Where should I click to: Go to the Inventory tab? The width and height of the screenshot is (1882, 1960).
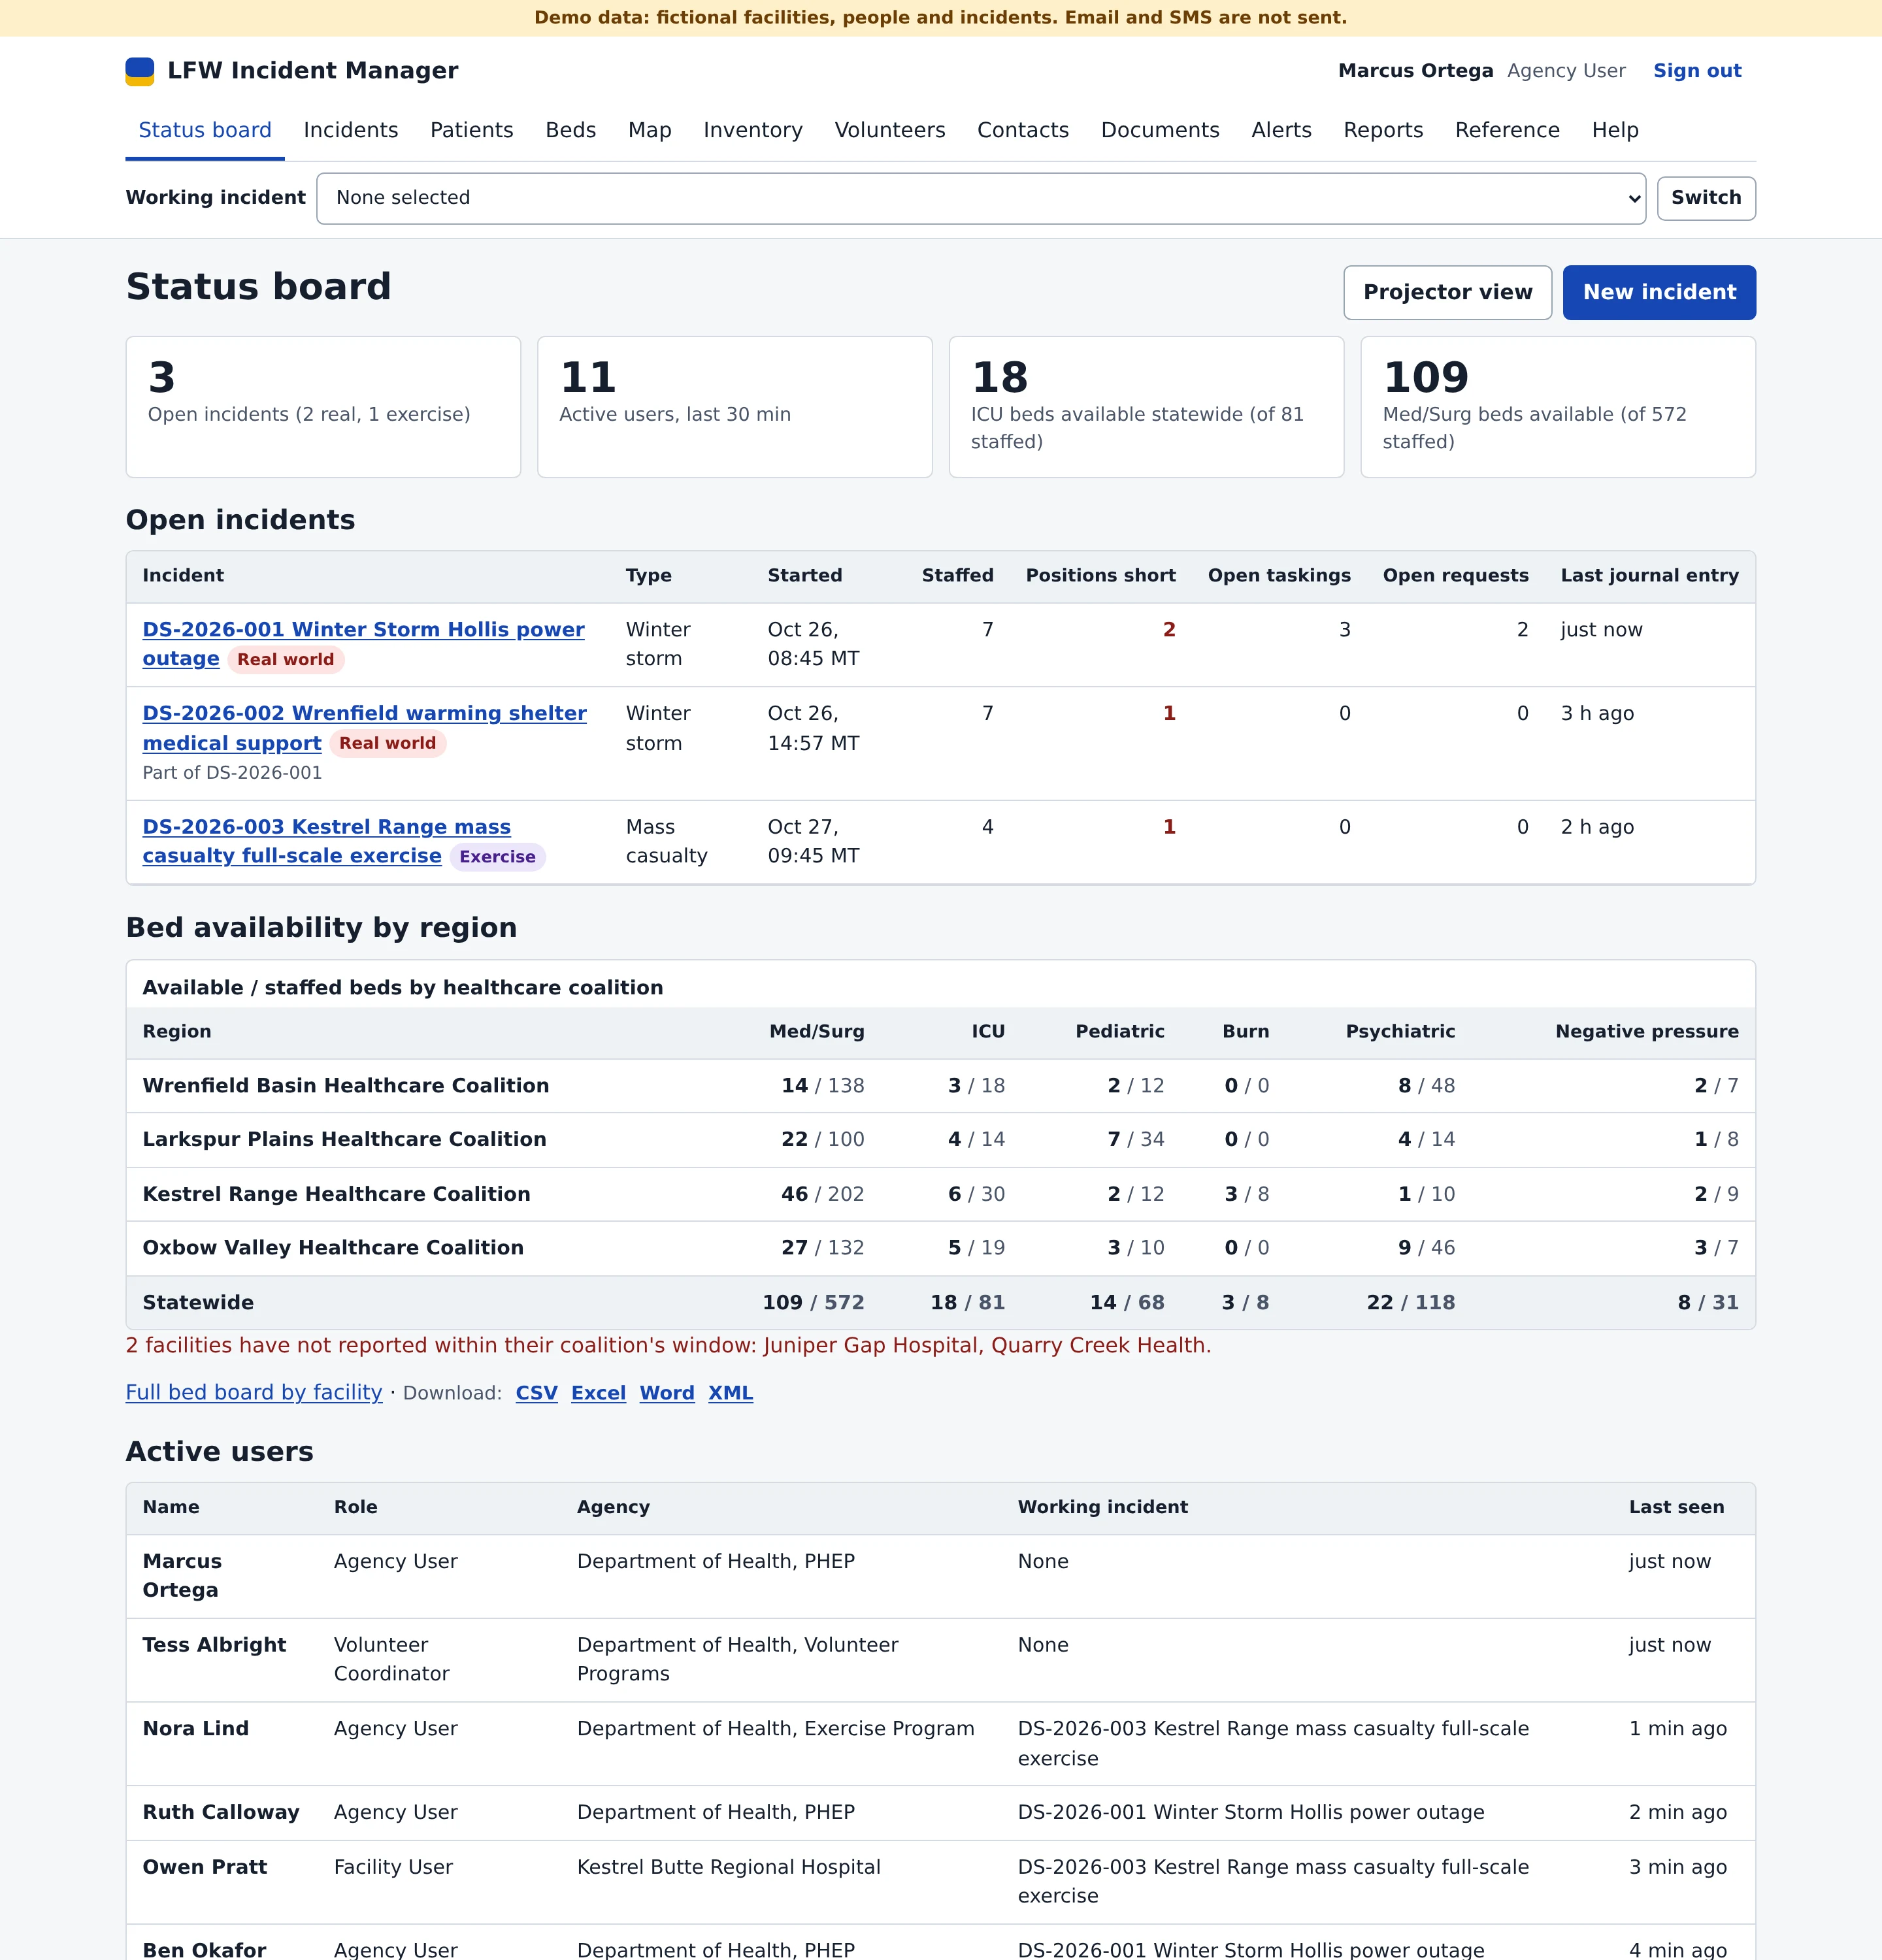[753, 130]
